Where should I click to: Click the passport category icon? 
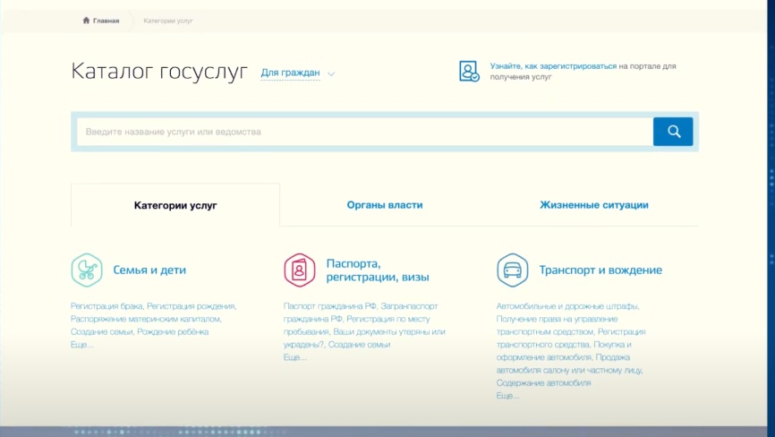click(299, 270)
